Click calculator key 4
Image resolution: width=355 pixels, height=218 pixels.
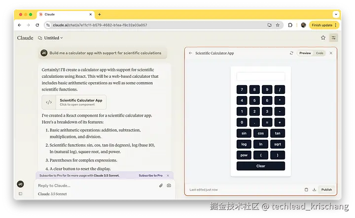pos(242,100)
